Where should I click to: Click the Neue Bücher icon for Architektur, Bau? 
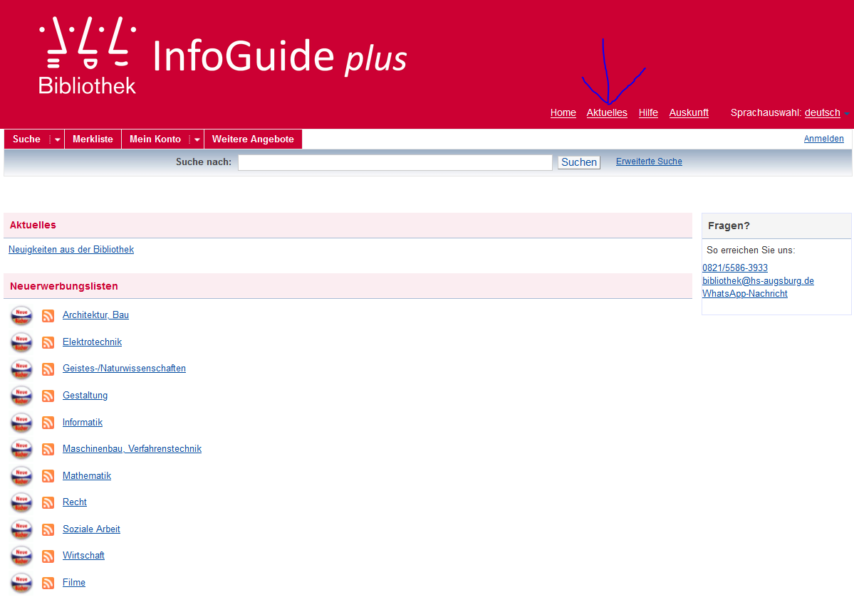point(21,315)
